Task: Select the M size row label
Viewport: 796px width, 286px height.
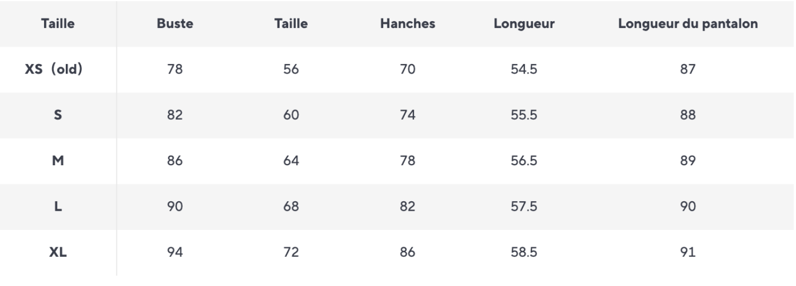Action: (58, 160)
